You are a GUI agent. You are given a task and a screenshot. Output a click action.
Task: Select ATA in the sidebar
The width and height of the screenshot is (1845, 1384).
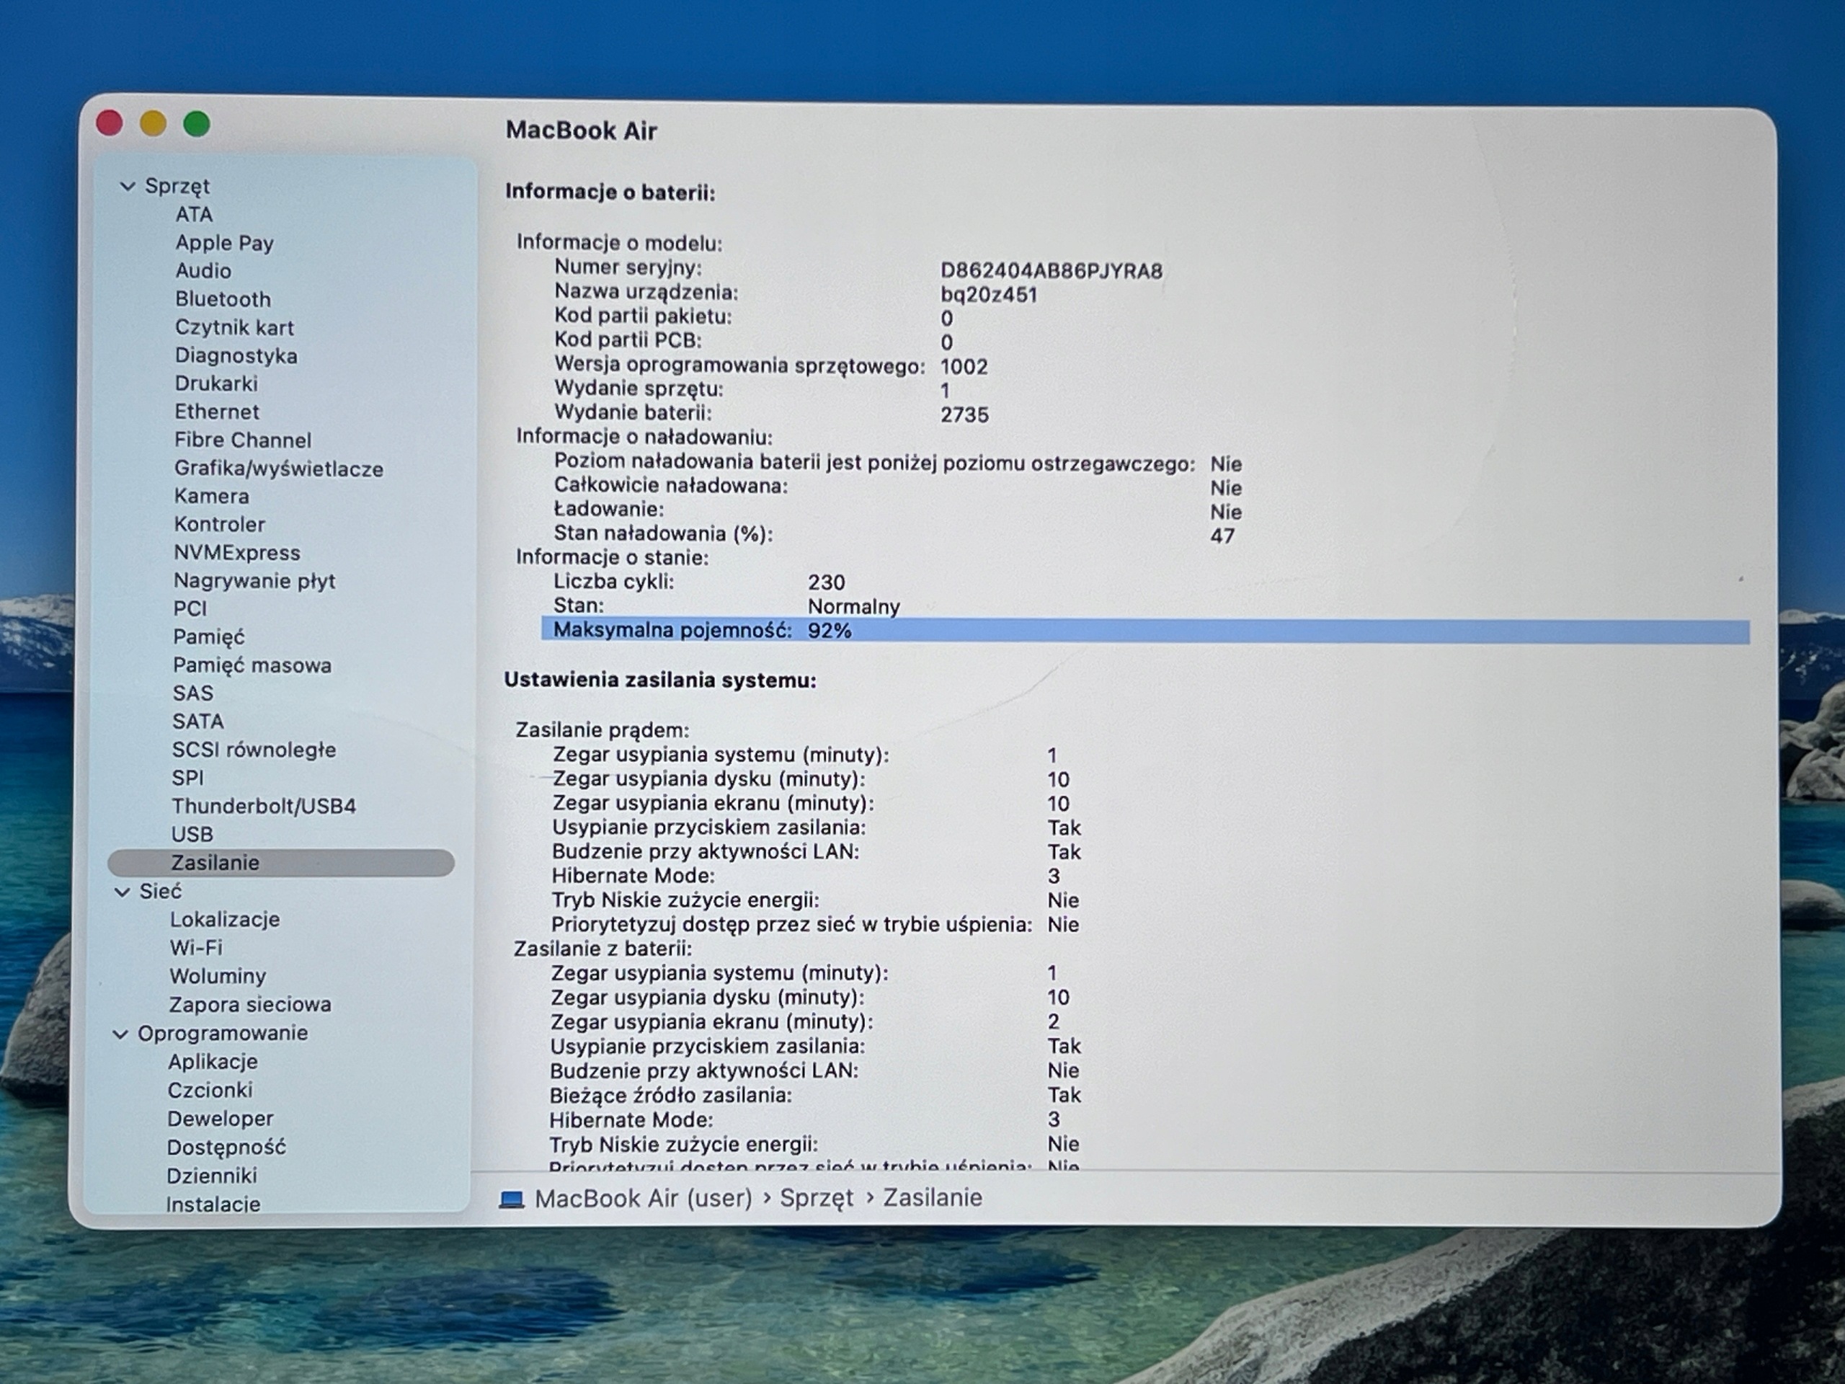(195, 214)
